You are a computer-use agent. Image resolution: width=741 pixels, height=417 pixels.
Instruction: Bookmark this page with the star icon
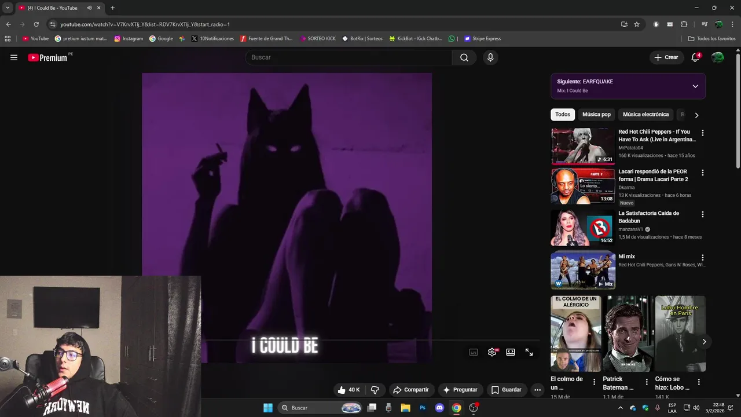point(637,24)
